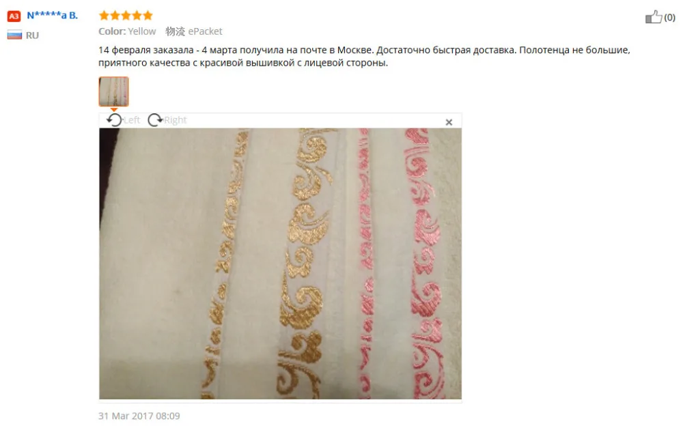Viewport: 683px width, 426px height.
Task: Click the review date 31 Mar 2017
Action: (139, 416)
